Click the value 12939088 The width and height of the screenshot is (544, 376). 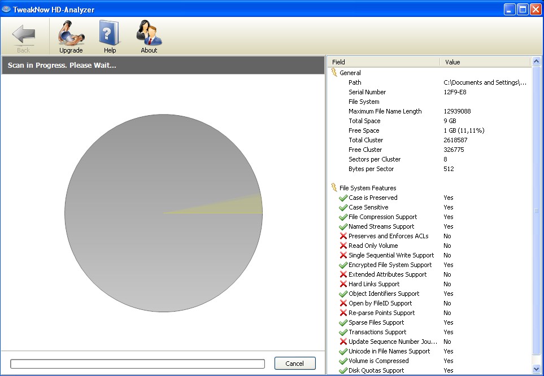click(457, 111)
